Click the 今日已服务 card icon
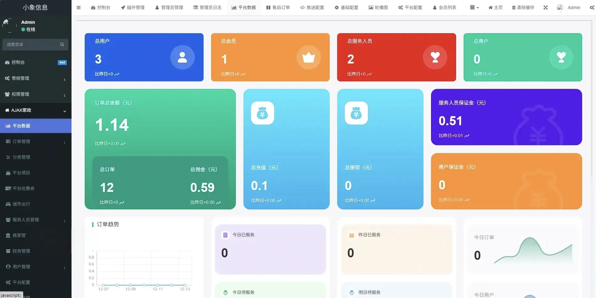 tap(225, 235)
